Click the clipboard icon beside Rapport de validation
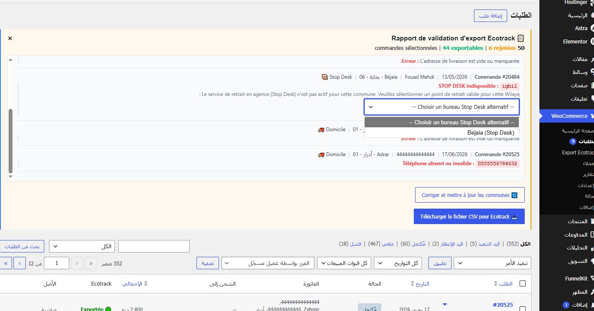The width and height of the screenshot is (594, 311). 521,38
